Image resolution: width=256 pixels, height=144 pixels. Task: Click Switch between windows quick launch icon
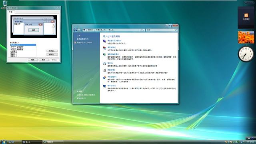(13, 142)
